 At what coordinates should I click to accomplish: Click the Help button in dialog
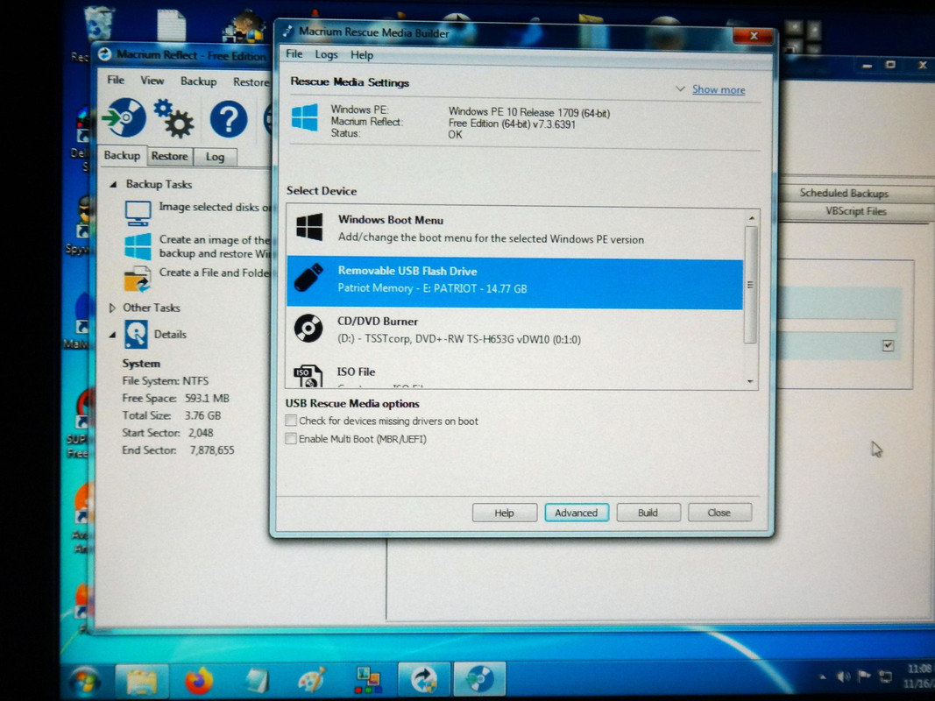(504, 513)
